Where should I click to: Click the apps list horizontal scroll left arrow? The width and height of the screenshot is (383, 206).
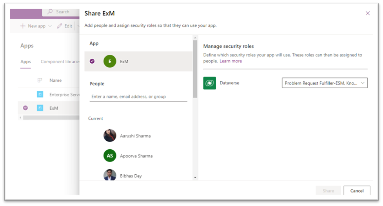point(20,118)
